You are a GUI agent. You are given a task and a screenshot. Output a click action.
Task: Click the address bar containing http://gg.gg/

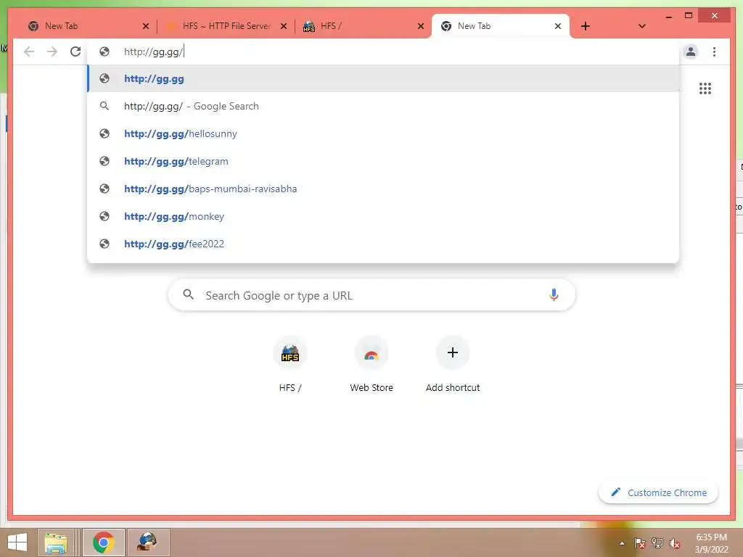coord(383,51)
